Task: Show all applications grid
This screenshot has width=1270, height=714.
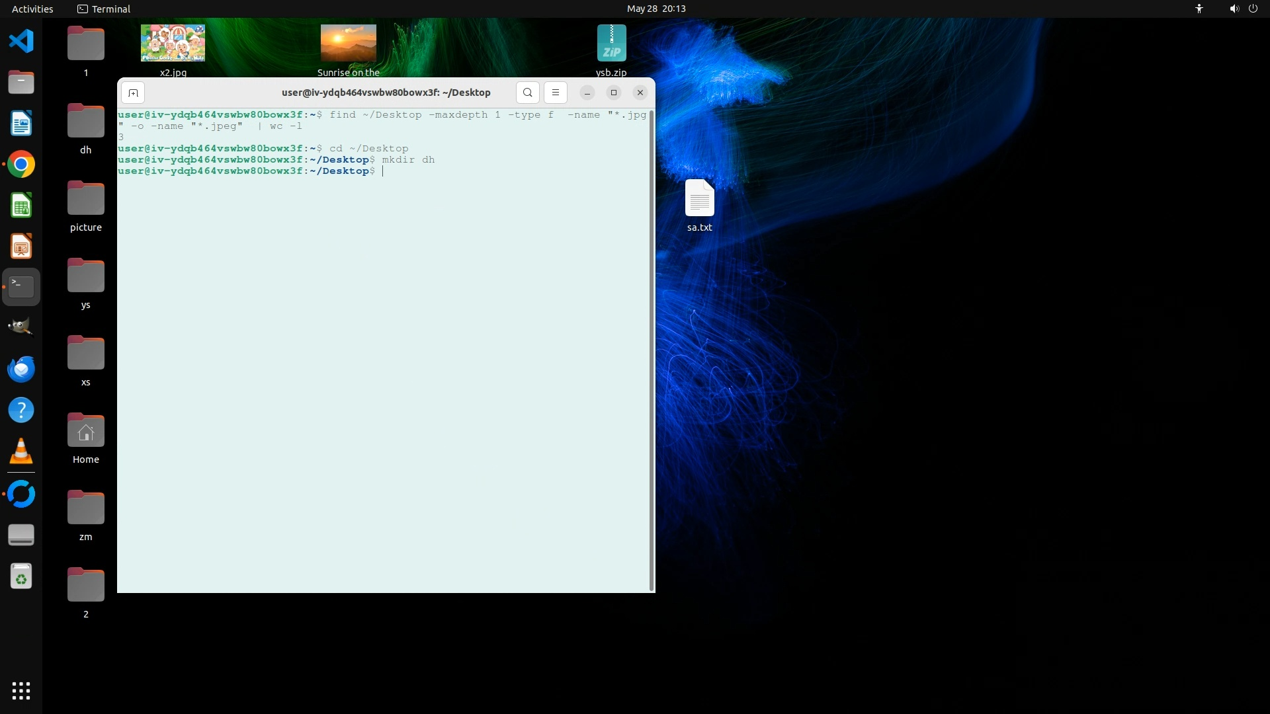Action: (21, 691)
